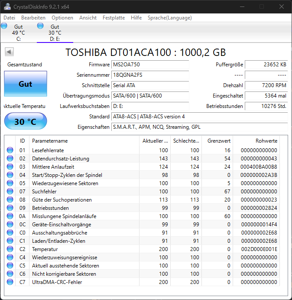292x300 pixels.
Task: Click the Gut health status button
Action: (26, 84)
